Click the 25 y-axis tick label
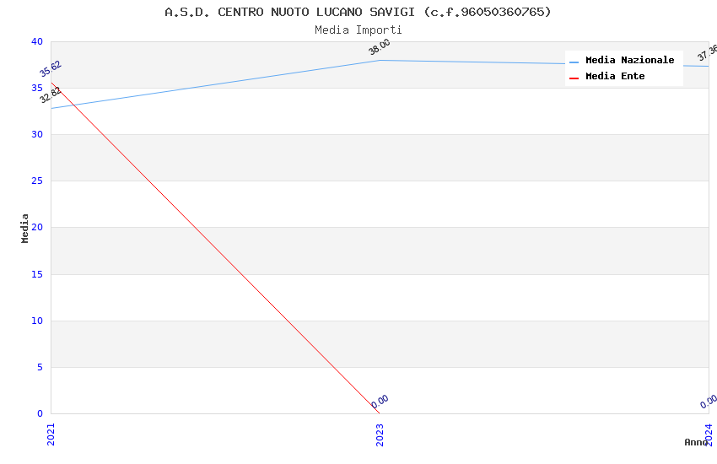This screenshot has width=717, height=464. [x=37, y=181]
